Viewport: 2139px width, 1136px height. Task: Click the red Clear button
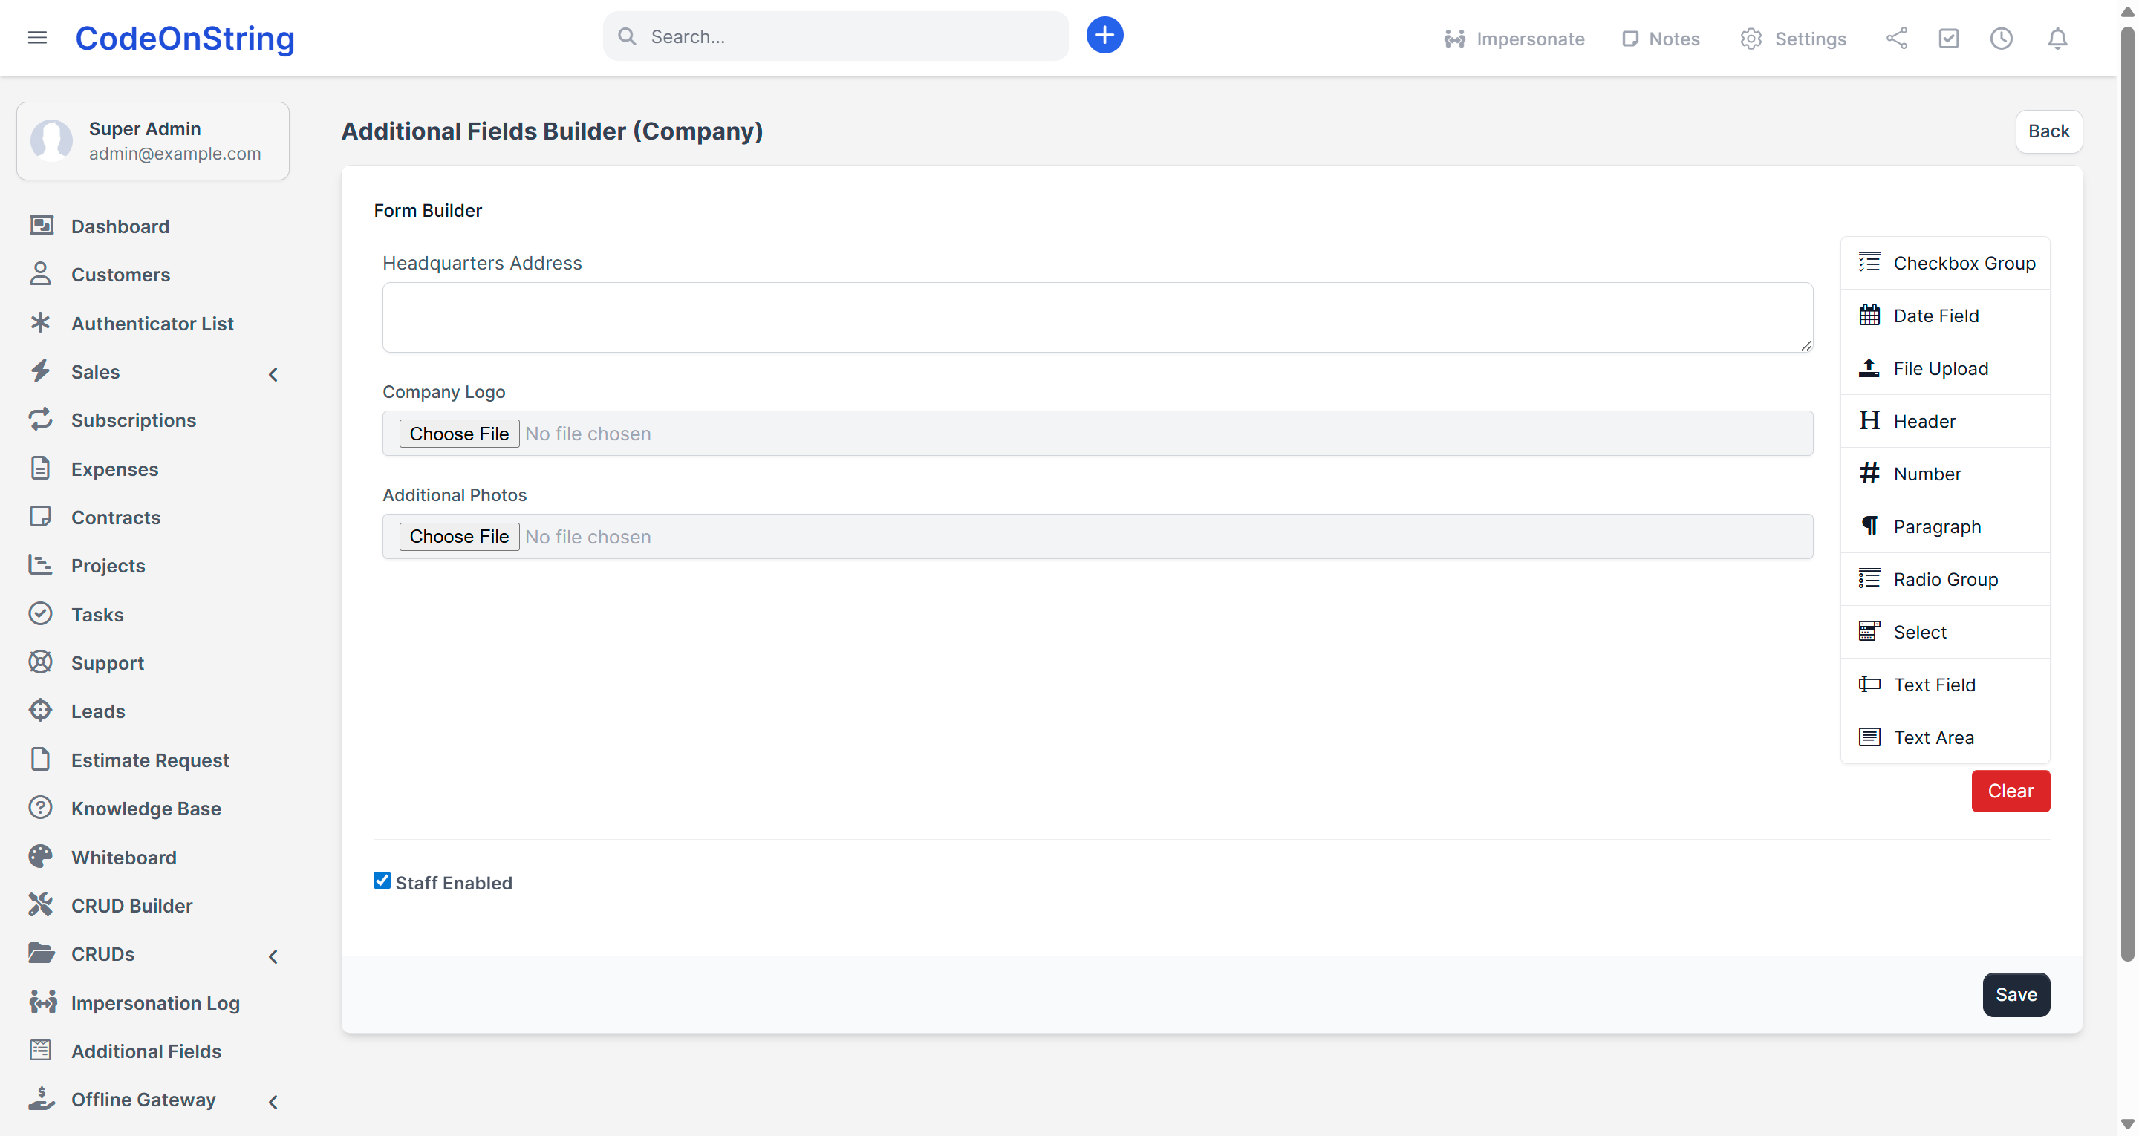[2010, 791]
